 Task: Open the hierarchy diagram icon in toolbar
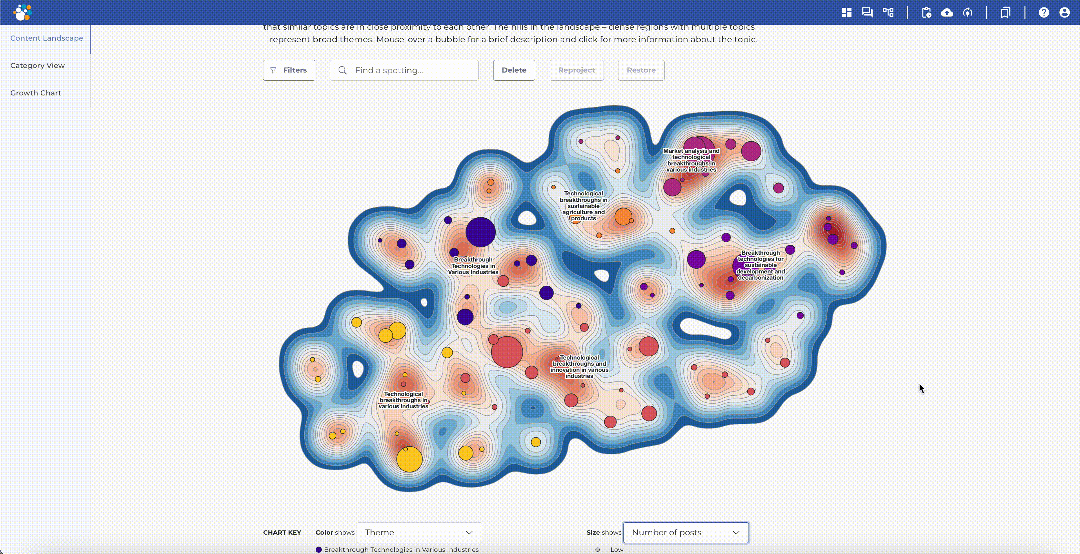click(x=888, y=12)
